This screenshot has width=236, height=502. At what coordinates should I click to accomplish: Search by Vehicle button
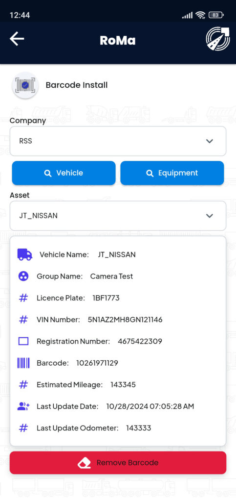[64, 173]
